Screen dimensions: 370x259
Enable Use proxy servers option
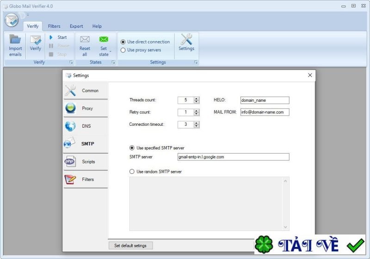[123, 50]
